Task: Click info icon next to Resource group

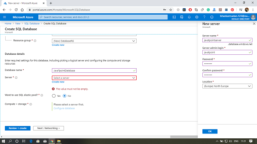Action: point(35,40)
